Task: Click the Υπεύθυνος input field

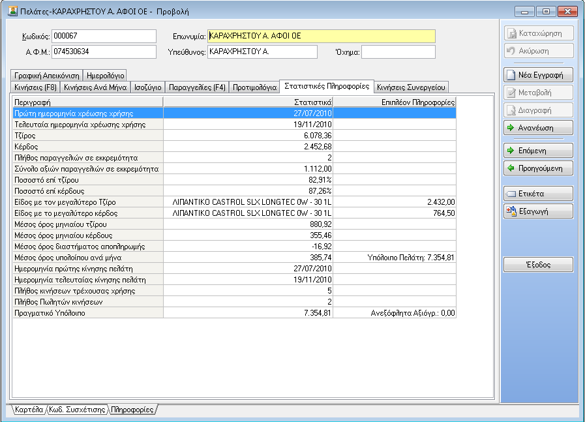Action: pyautogui.click(x=262, y=52)
